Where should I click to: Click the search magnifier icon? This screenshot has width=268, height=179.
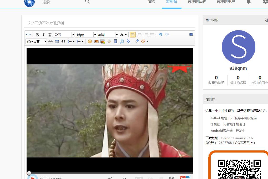click(87, 2)
